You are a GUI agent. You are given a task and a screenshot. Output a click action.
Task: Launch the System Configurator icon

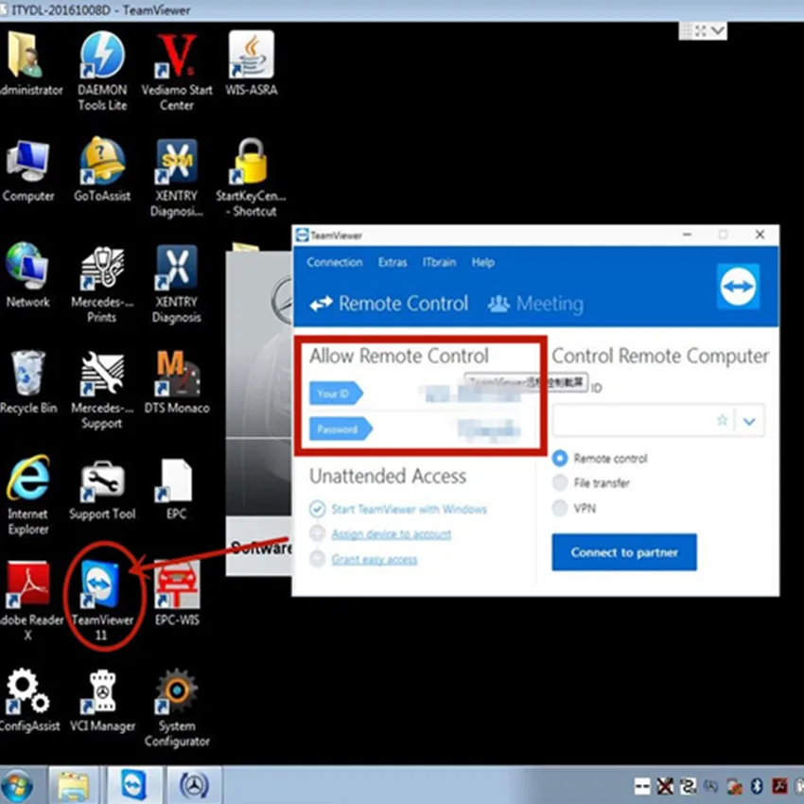(x=176, y=691)
